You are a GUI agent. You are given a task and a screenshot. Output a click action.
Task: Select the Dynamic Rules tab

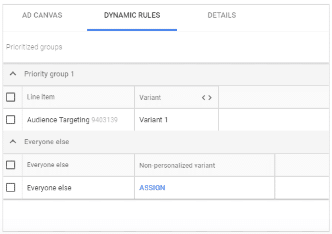point(132,15)
